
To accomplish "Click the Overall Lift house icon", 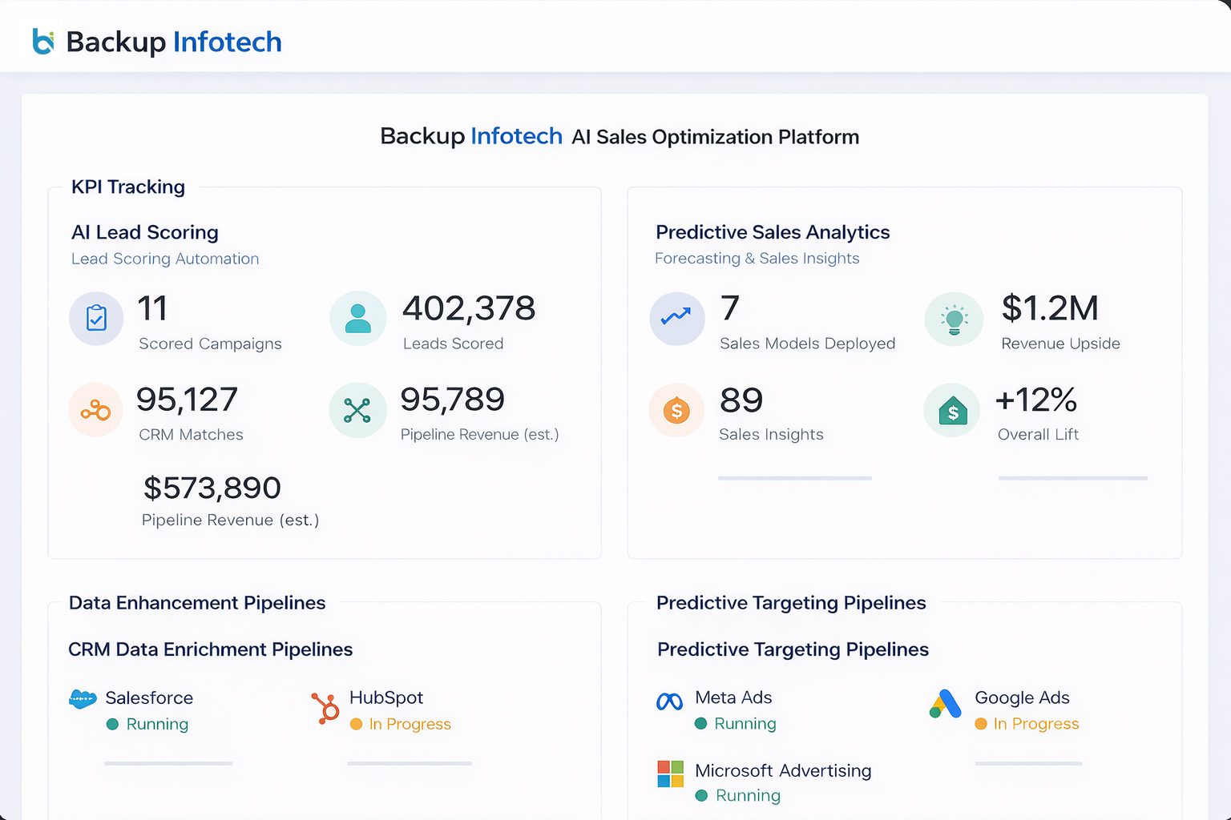I will click(x=952, y=411).
